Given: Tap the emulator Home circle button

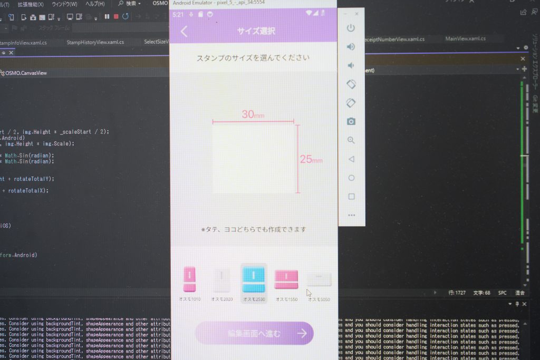Looking at the screenshot, I should pyautogui.click(x=351, y=178).
